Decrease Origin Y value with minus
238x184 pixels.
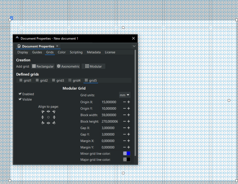(x=124, y=108)
